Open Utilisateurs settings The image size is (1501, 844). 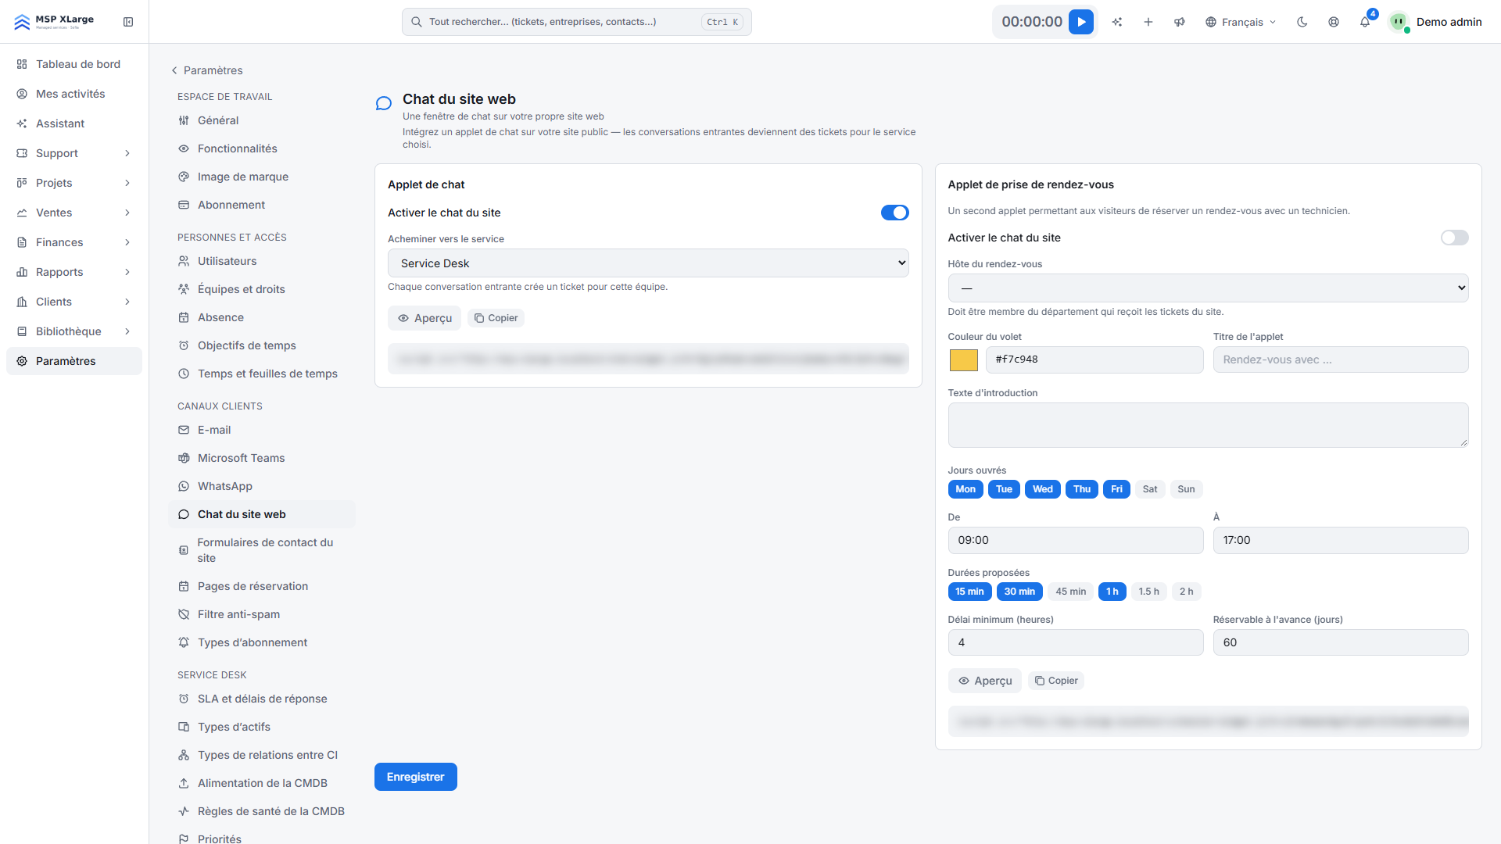pyautogui.click(x=261, y=261)
